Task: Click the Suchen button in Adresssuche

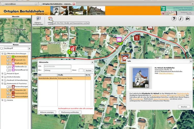Action: (x=89, y=71)
